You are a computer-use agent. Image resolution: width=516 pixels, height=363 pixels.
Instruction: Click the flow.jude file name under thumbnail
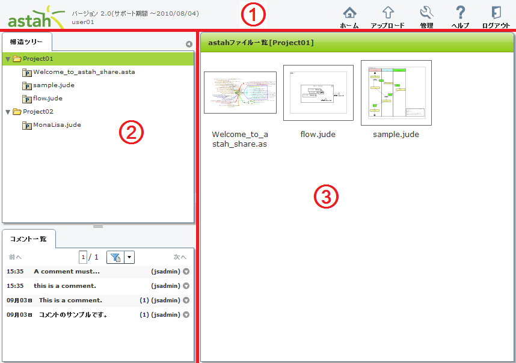pyautogui.click(x=318, y=135)
